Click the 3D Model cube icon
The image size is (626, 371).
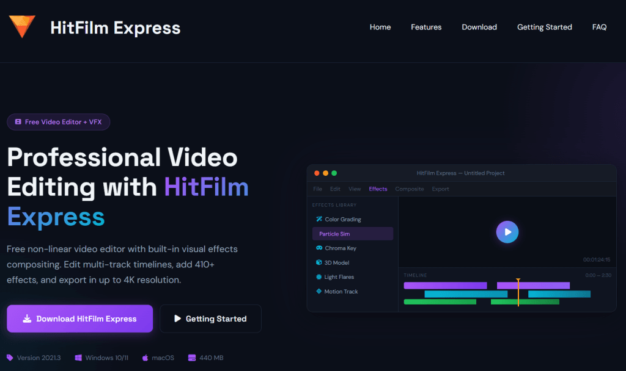tap(319, 262)
